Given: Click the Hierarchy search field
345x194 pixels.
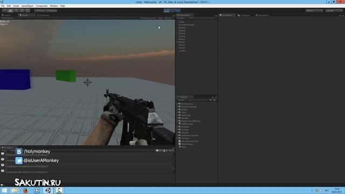Looking at the screenshot, I should pos(201,18).
